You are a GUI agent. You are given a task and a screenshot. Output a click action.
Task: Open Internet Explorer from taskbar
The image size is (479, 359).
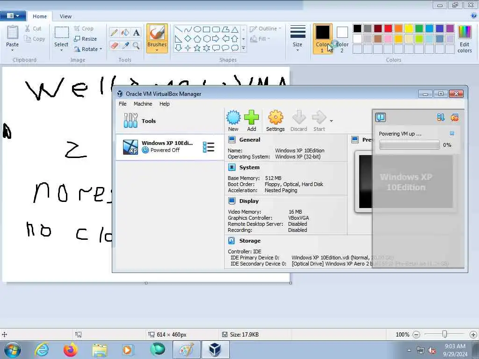[x=42, y=350]
